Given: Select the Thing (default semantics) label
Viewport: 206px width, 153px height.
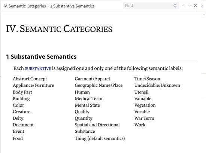Looking at the screenshot, I should (x=100, y=138).
